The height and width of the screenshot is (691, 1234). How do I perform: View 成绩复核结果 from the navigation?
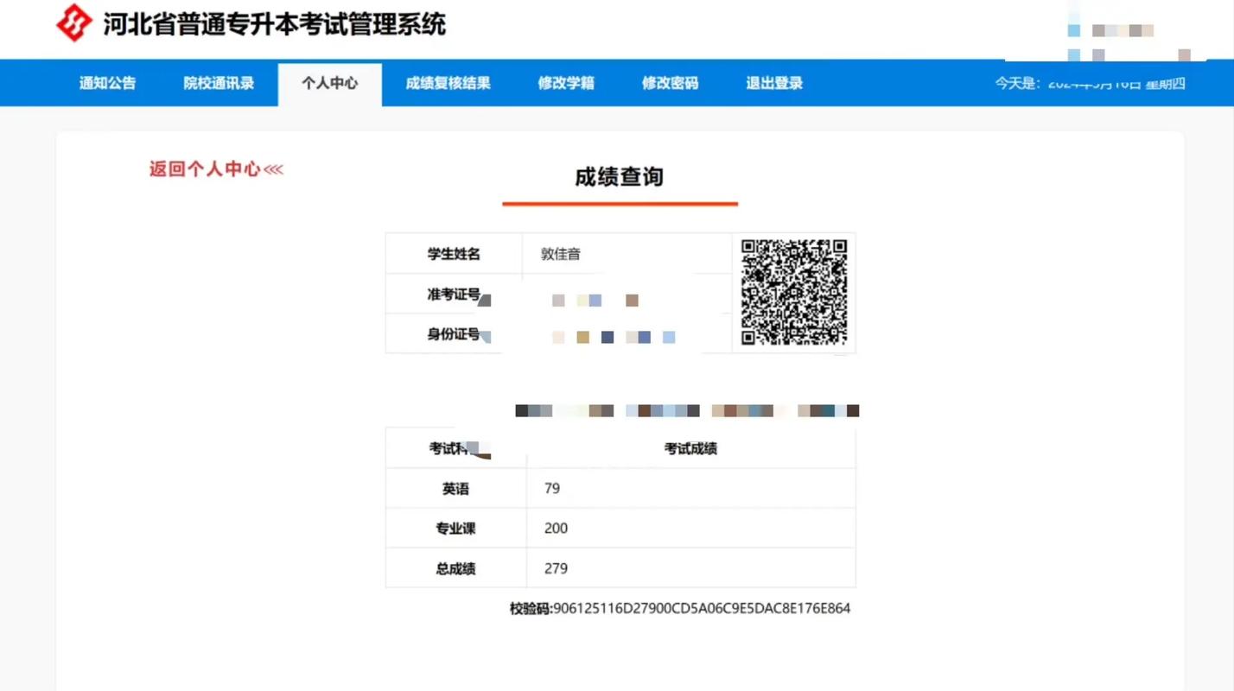(446, 83)
